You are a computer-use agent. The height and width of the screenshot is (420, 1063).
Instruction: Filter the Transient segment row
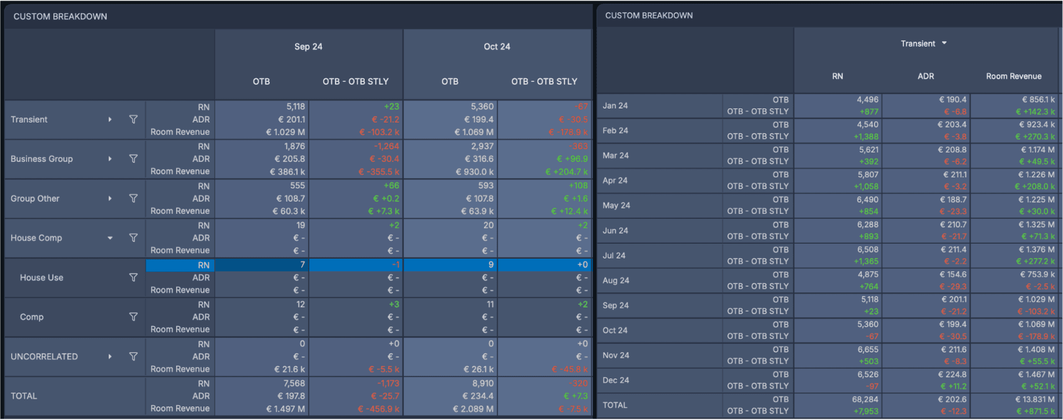pos(133,119)
